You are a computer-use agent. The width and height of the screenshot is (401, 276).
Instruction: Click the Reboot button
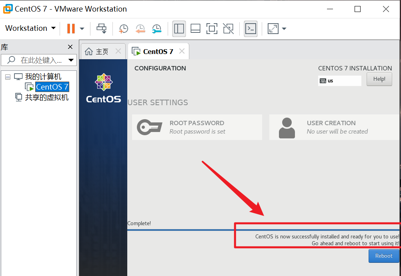[x=384, y=256]
